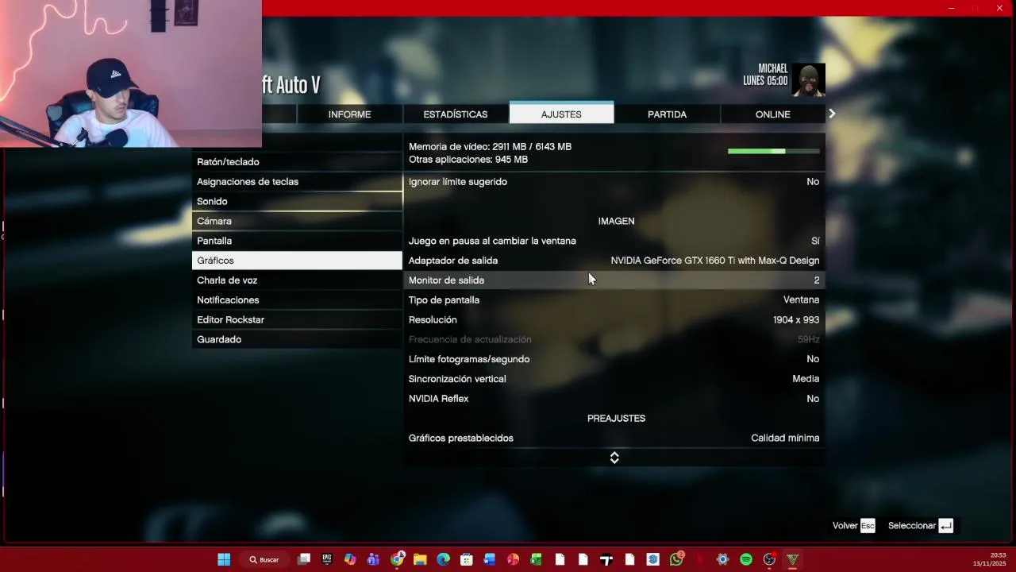Change the Monitor de salida value
This screenshot has height=572, width=1016.
pyautogui.click(x=614, y=280)
